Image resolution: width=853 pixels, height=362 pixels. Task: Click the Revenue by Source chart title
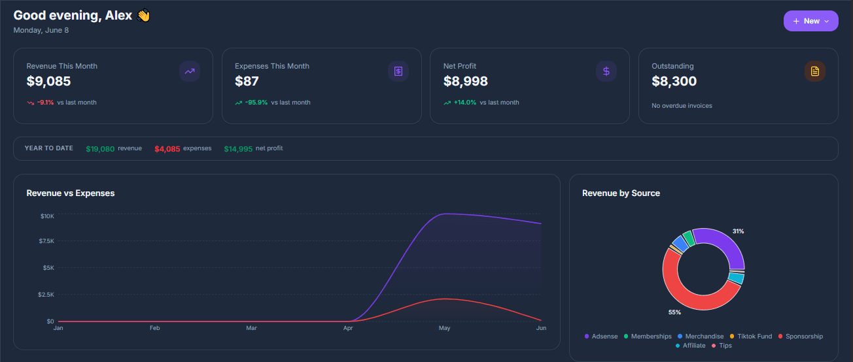pyautogui.click(x=621, y=193)
